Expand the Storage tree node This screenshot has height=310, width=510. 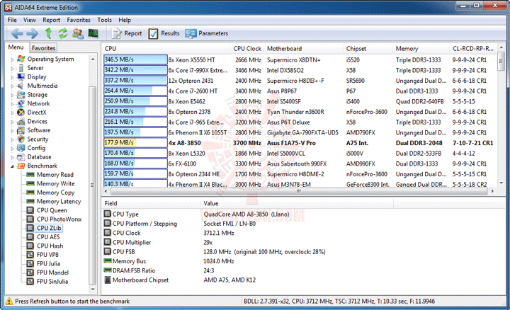[12, 95]
